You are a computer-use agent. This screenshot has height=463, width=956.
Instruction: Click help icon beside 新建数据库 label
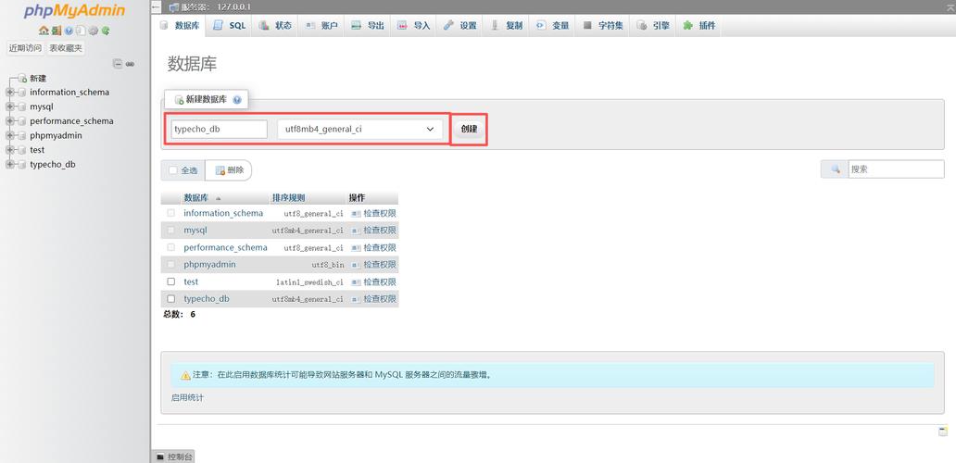point(236,99)
